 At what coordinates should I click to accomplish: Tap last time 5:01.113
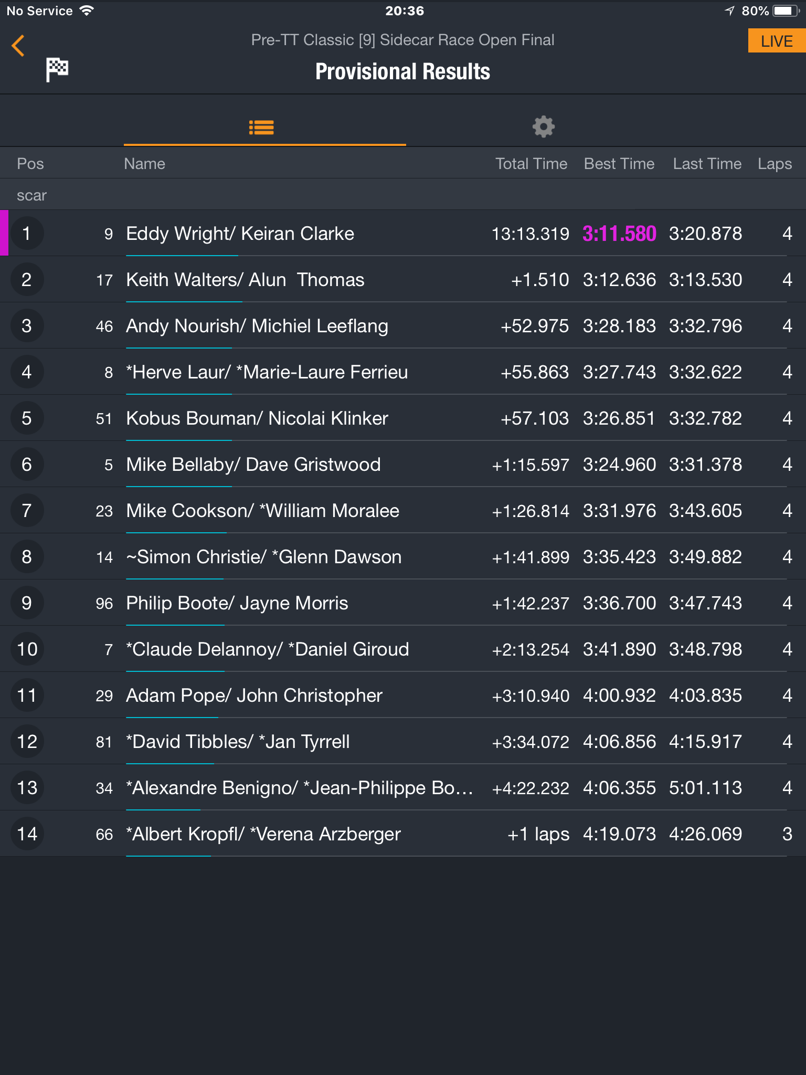(x=705, y=788)
